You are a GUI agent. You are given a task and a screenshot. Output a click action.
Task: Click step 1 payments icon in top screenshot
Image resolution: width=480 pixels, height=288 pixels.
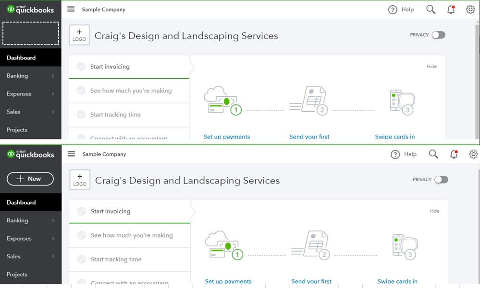click(x=222, y=101)
